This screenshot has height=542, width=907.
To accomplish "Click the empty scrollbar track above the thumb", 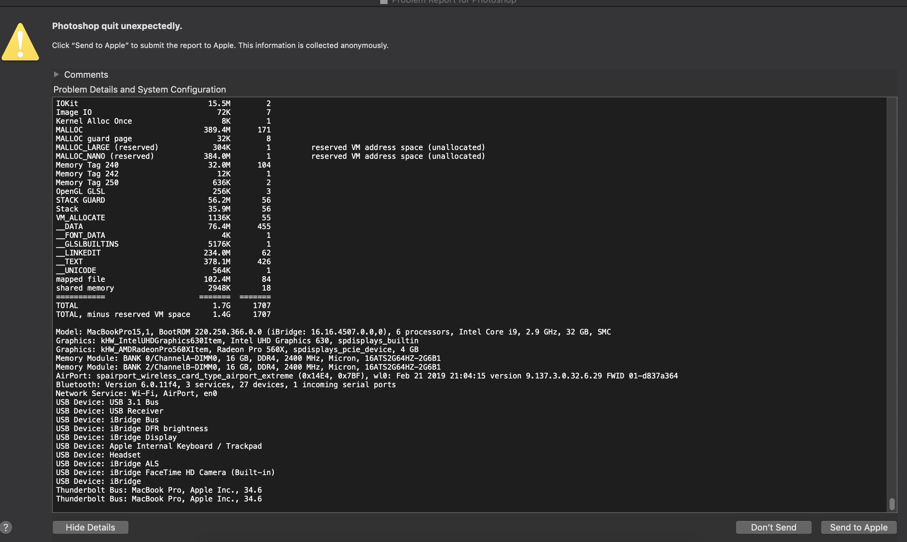I will coord(892,292).
